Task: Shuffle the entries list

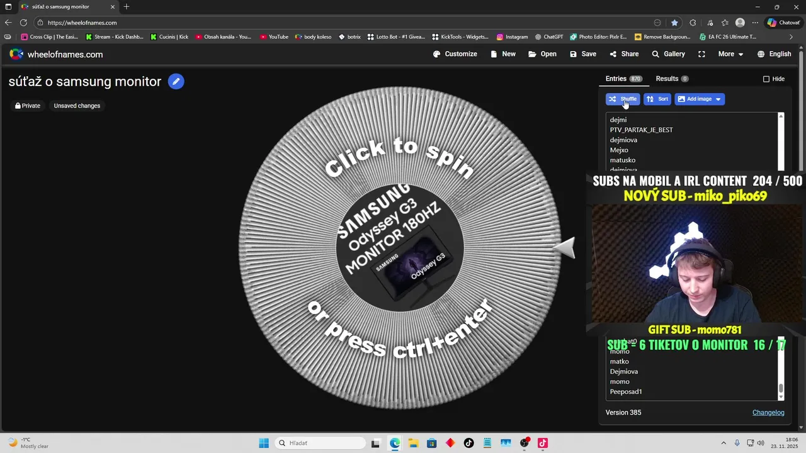Action: tap(623, 99)
